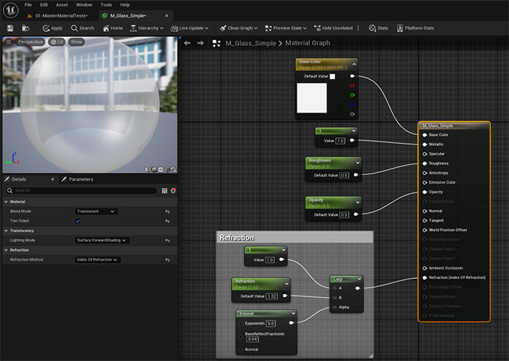This screenshot has height=361, width=509.
Task: Open Search in the material toolbar
Action: pos(82,28)
